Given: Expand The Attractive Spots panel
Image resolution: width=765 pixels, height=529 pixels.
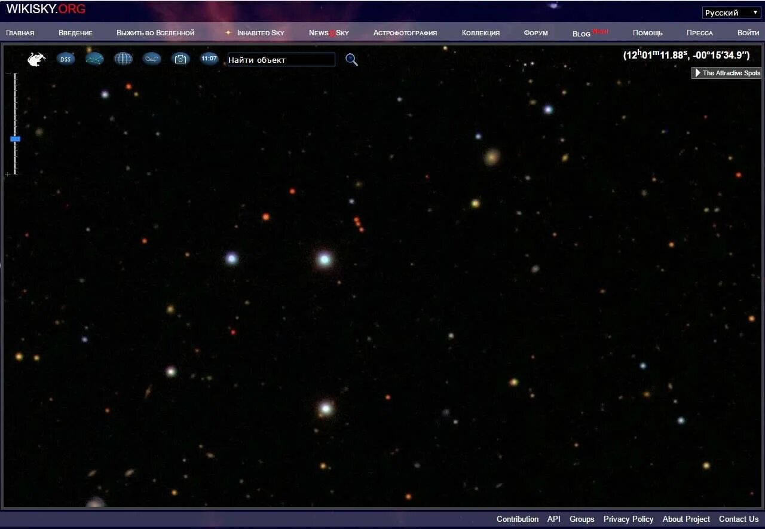Looking at the screenshot, I should click(x=726, y=73).
